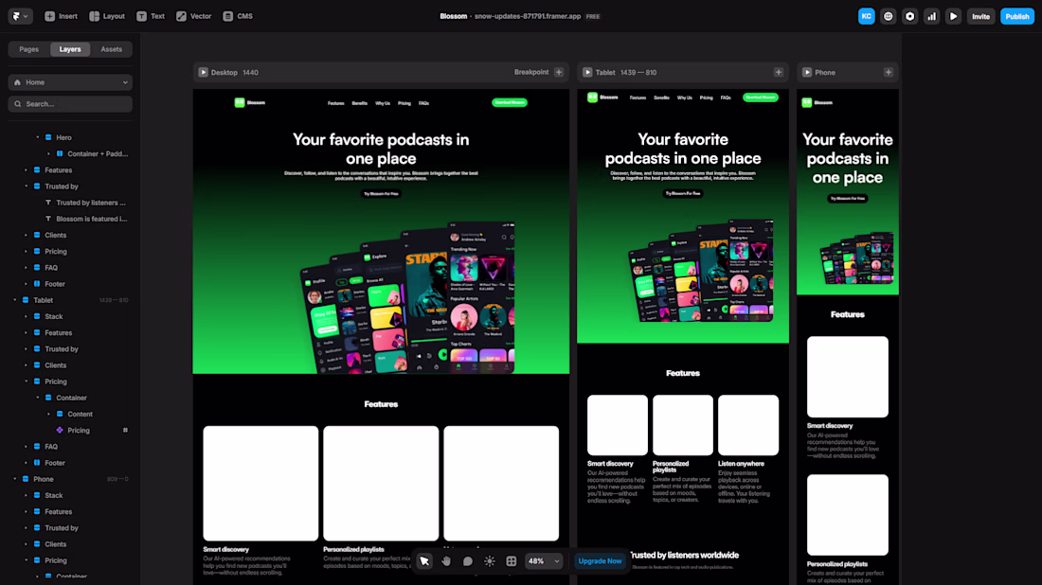
Task: Preview the Phone breakpoint with its play icon
Action: point(807,72)
